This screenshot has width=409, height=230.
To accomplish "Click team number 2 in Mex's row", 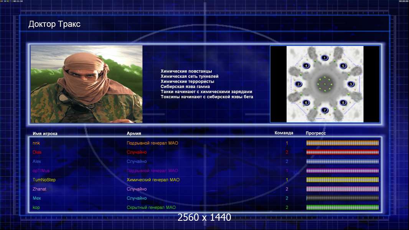I will 287,198.
